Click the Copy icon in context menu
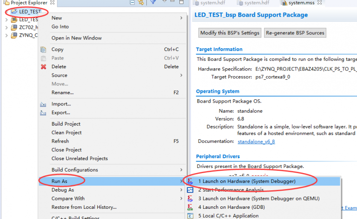Image resolution: width=357 pixels, height=219 pixels. 44,49
